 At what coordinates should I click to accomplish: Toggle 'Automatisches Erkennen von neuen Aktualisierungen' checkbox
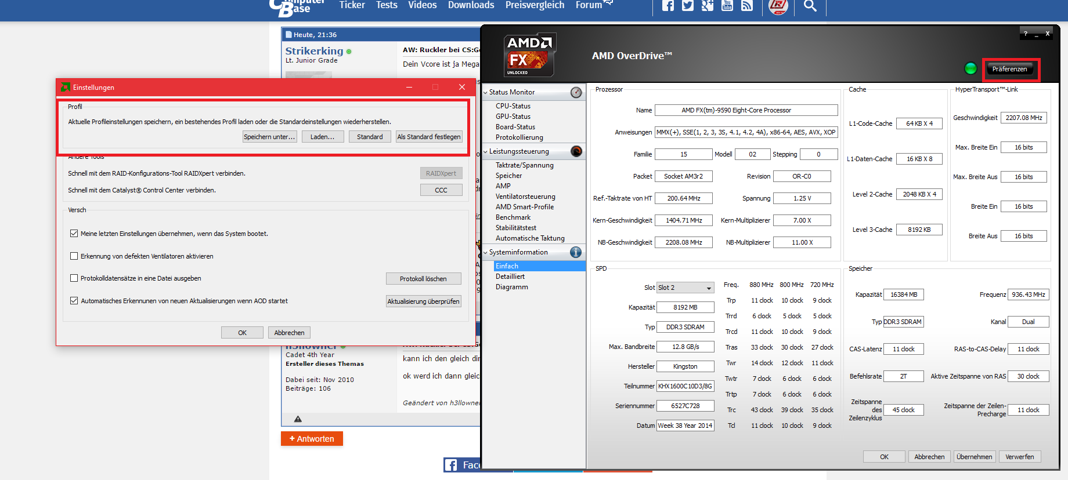coord(74,301)
